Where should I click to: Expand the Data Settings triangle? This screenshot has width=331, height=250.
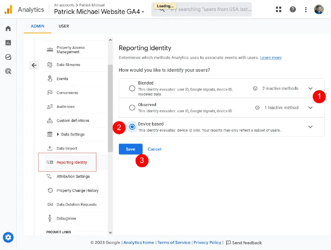tap(58, 134)
